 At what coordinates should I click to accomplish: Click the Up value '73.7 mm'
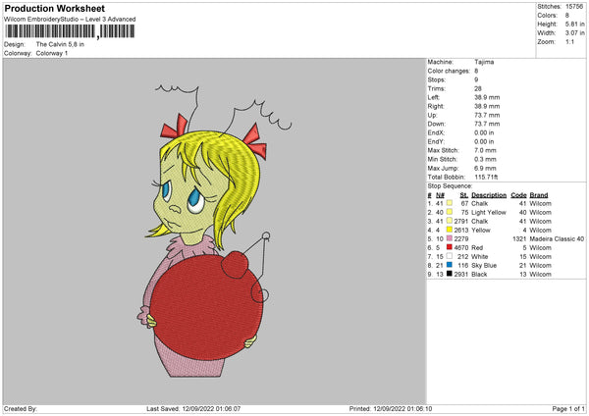[487, 115]
